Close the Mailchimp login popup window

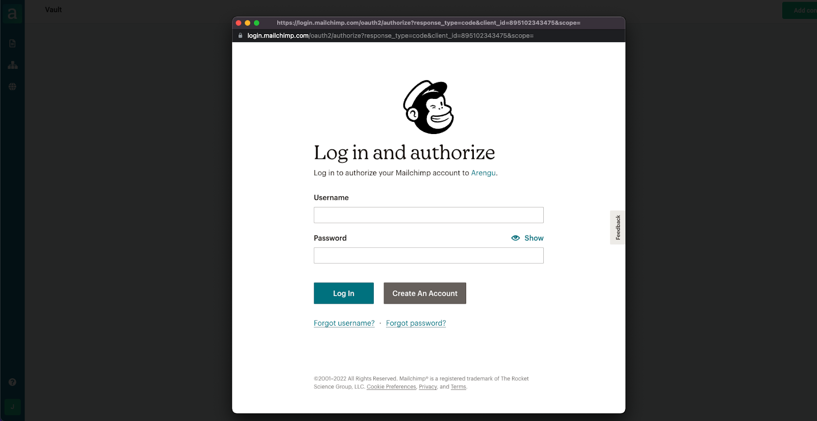[238, 23]
